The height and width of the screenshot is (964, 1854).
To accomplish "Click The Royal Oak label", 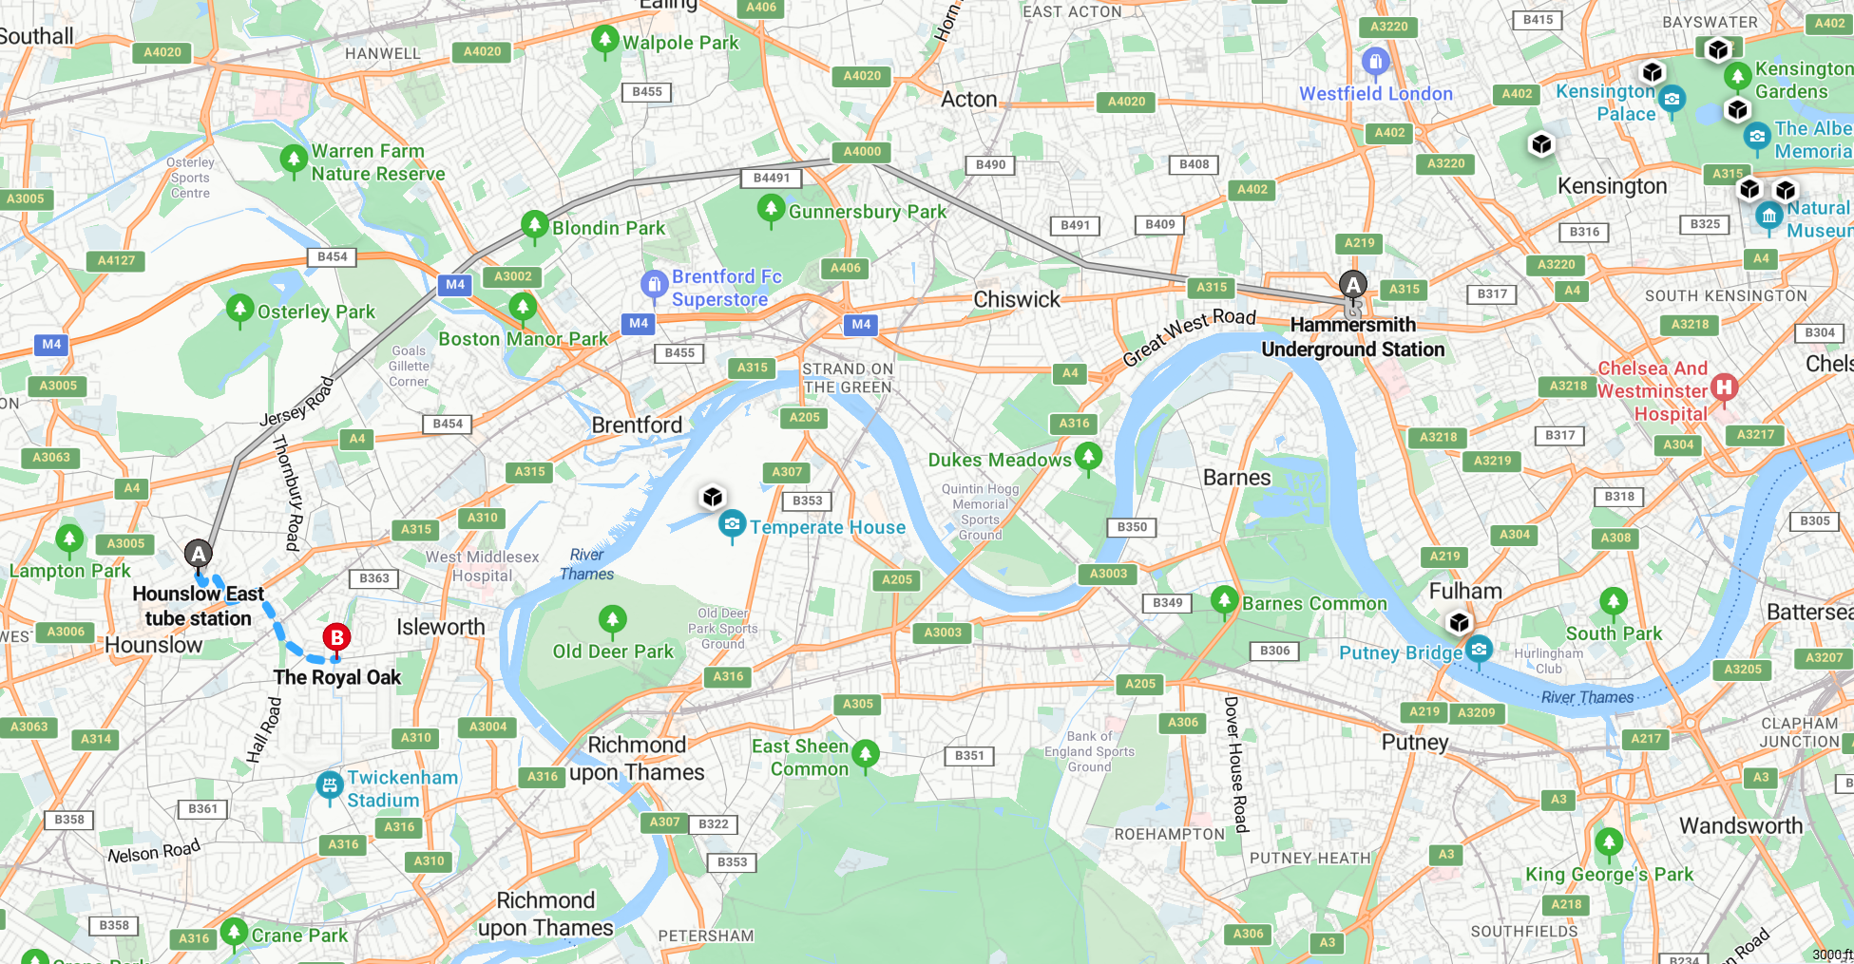I will pyautogui.click(x=337, y=677).
